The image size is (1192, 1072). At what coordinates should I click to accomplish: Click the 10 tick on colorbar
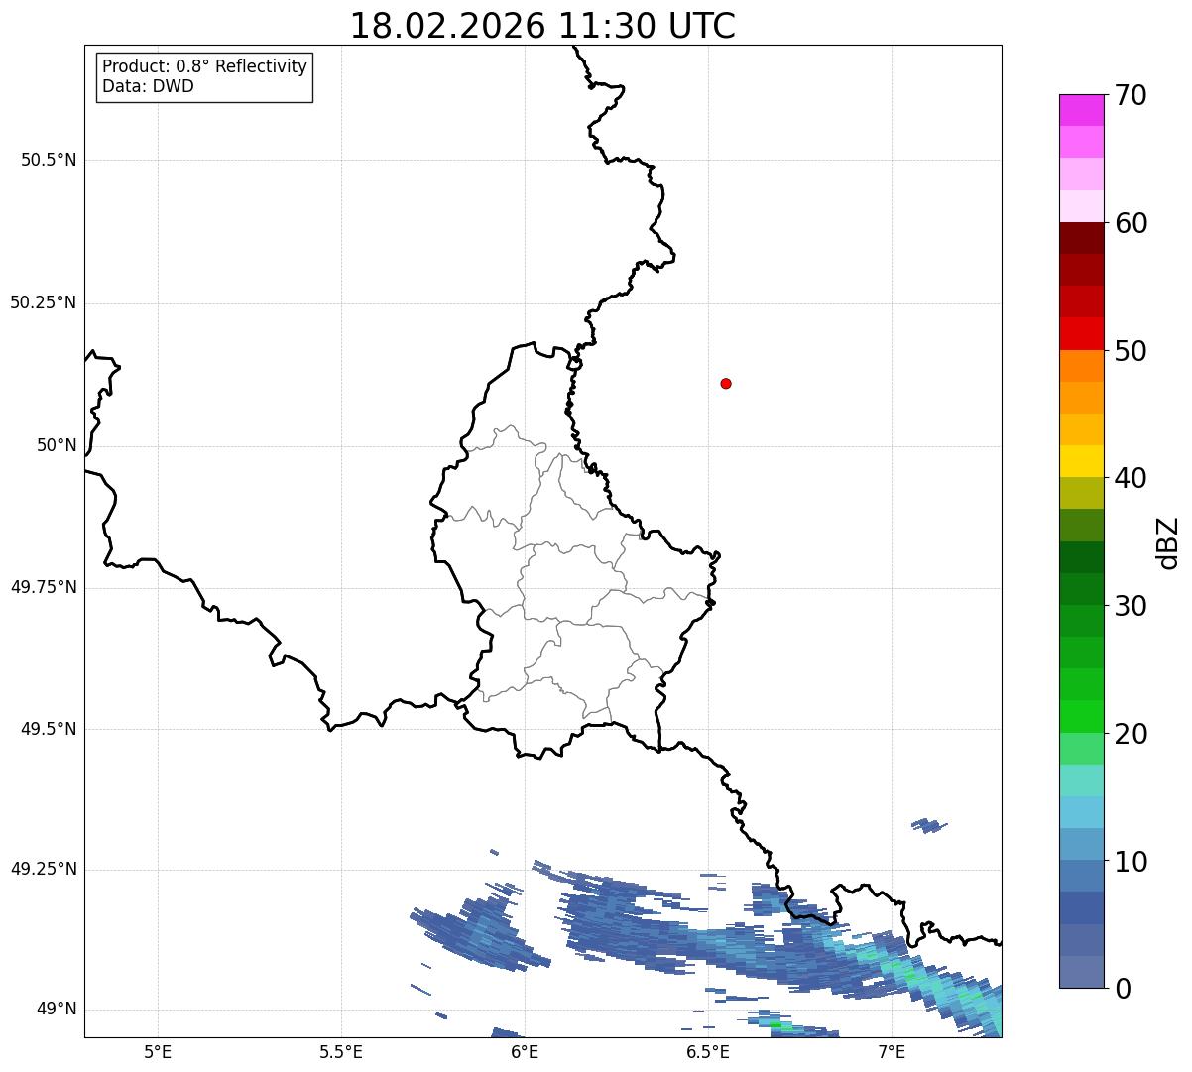tap(1132, 862)
